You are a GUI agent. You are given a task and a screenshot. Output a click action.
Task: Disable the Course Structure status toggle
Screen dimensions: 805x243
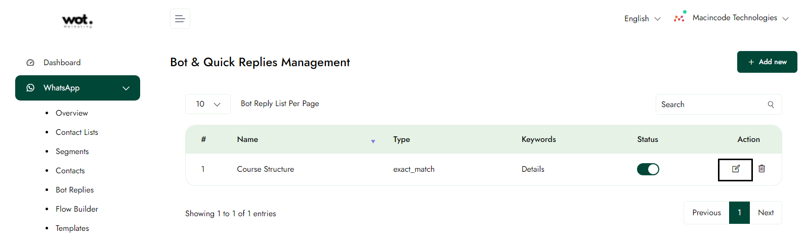[648, 169]
